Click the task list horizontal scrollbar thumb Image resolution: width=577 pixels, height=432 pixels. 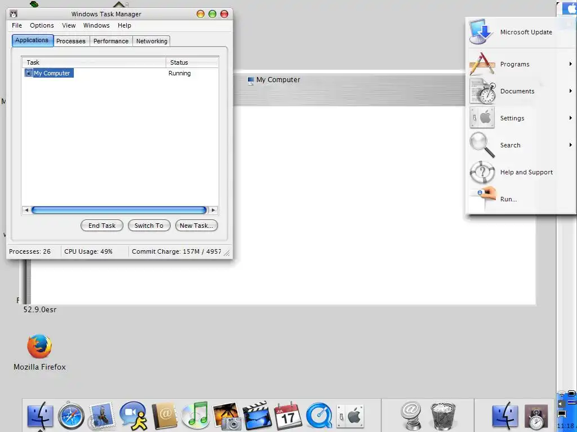point(119,210)
